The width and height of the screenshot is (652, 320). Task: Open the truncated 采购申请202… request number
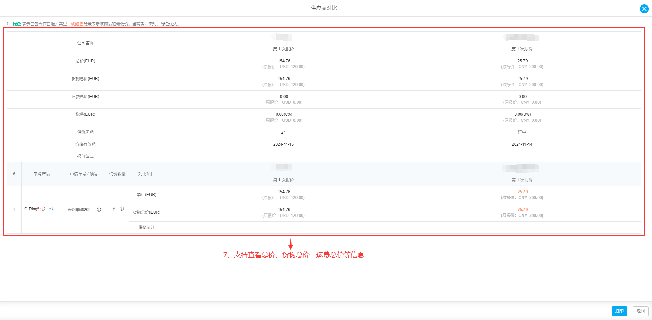[x=81, y=210]
